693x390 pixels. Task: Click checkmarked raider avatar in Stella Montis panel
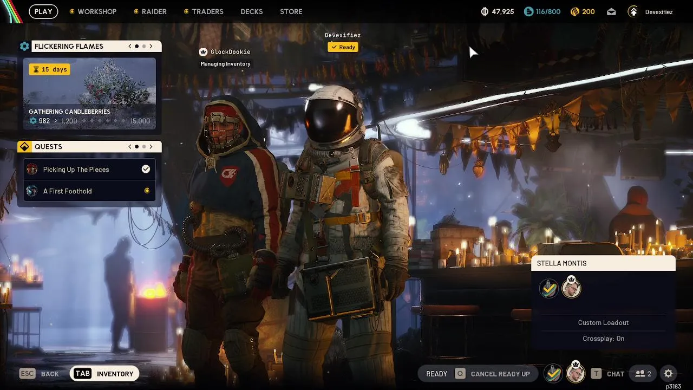[549, 288]
